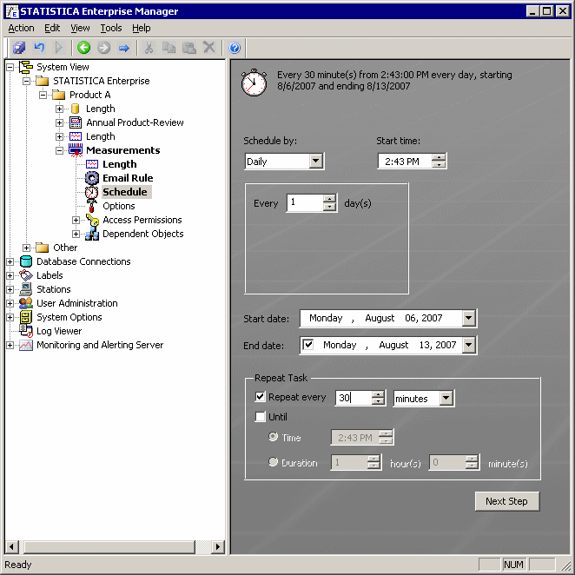Viewport: 575px width, 575px height.
Task: Click the Next Step button
Action: (507, 501)
